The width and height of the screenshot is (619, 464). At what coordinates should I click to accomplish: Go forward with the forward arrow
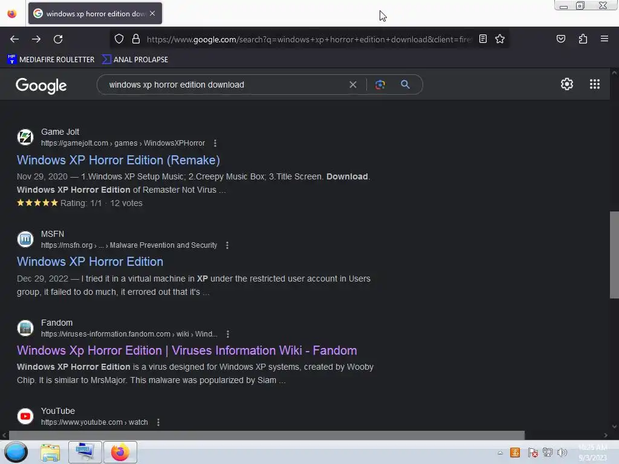coord(36,39)
